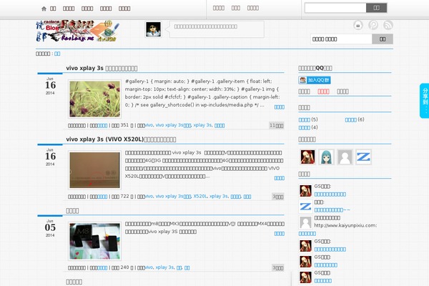Open comments badge on the 722-views post
The image size is (429, 286).
(277, 197)
